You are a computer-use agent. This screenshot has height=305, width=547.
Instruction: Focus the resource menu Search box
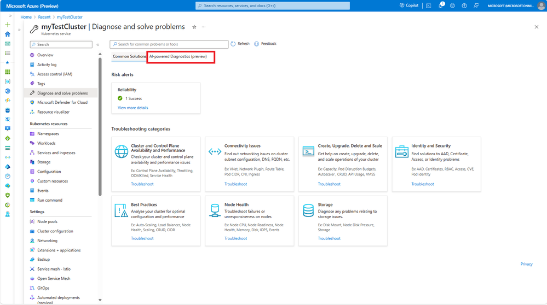coord(61,45)
